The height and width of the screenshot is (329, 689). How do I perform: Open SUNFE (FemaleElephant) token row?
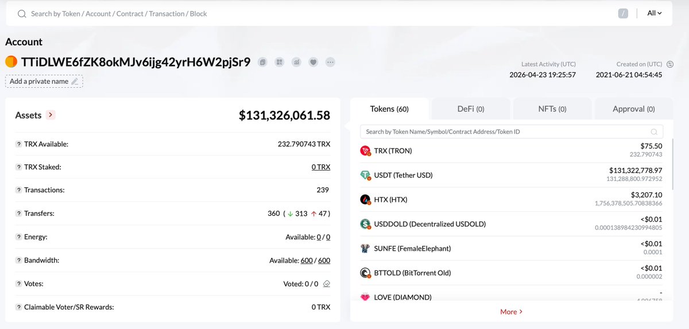[x=511, y=249]
